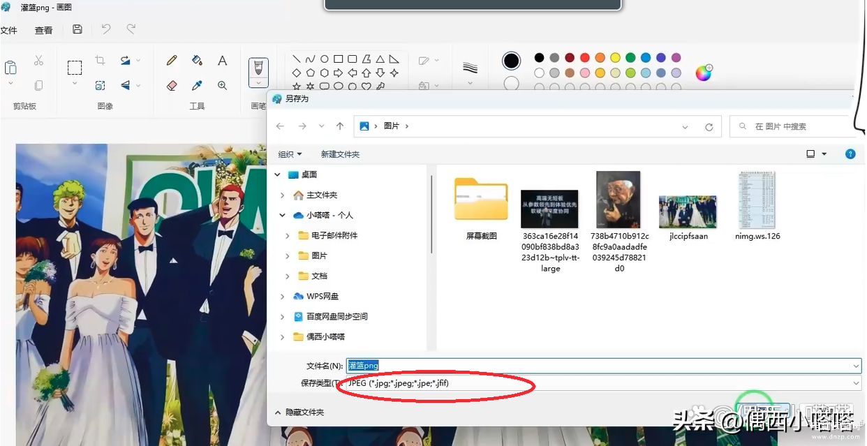Select the black Color 1 circle
This screenshot has height=446, width=867.
(x=512, y=61)
